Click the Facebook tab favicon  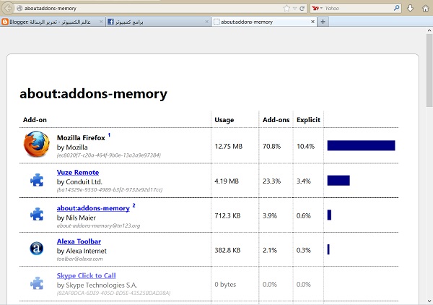click(110, 22)
